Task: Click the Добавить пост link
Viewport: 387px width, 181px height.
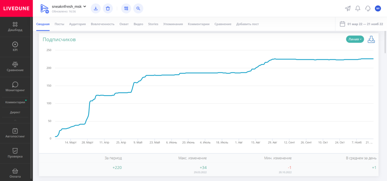Action: [247, 24]
